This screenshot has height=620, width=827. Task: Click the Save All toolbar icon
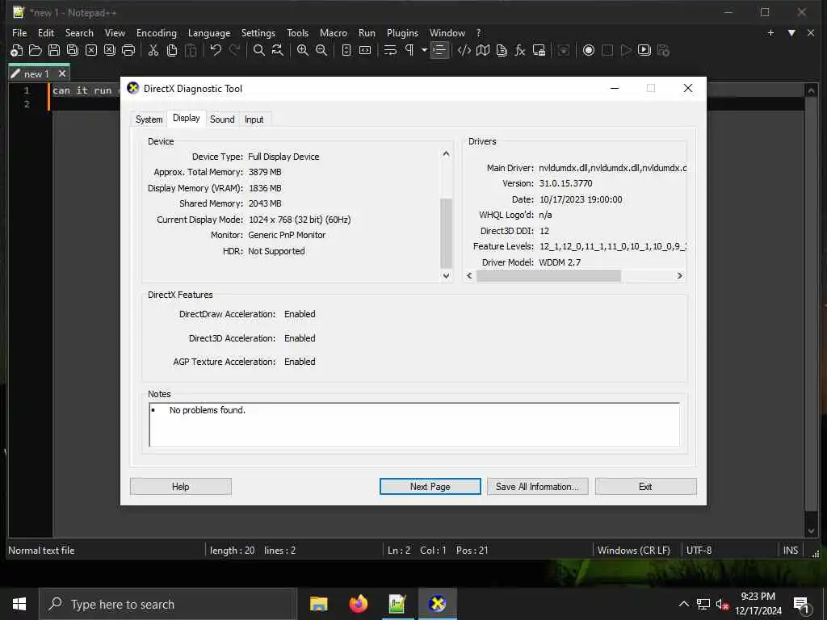click(x=72, y=51)
